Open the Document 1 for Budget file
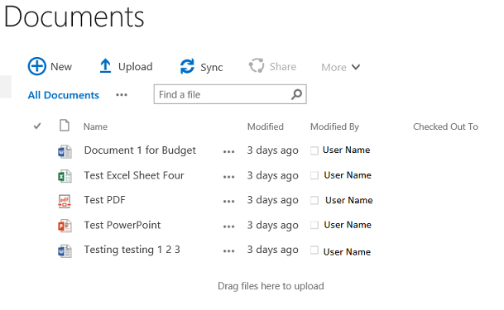The width and height of the screenshot is (504, 310). point(140,150)
